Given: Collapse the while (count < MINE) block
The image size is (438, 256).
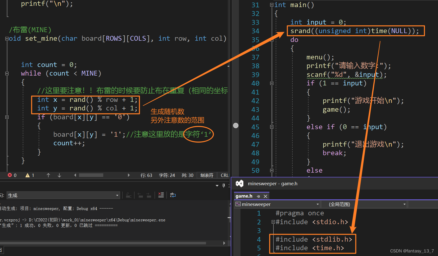Looking at the screenshot, I should pyautogui.click(x=7, y=74).
